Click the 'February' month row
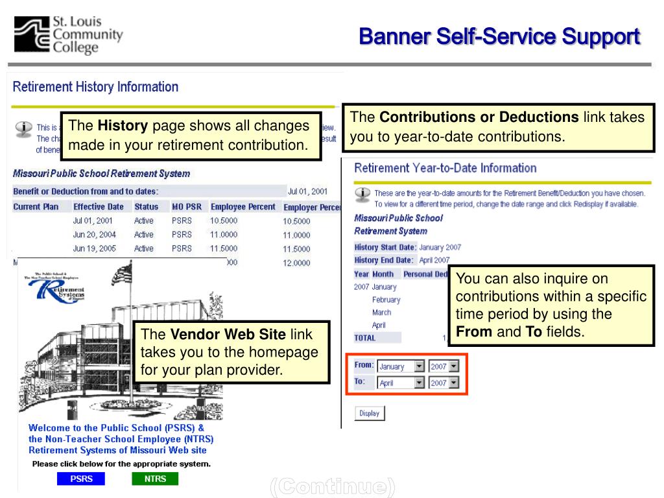Image resolution: width=664 pixels, height=498 pixels. click(x=386, y=300)
